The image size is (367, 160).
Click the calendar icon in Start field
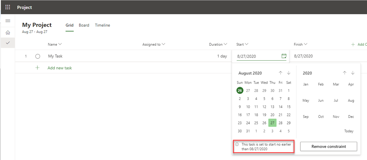284,56
